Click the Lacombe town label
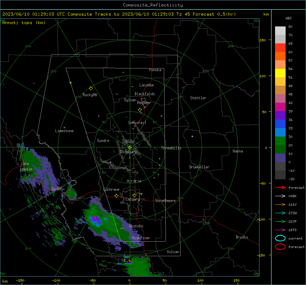The image size is (306, 285). [x=147, y=85]
